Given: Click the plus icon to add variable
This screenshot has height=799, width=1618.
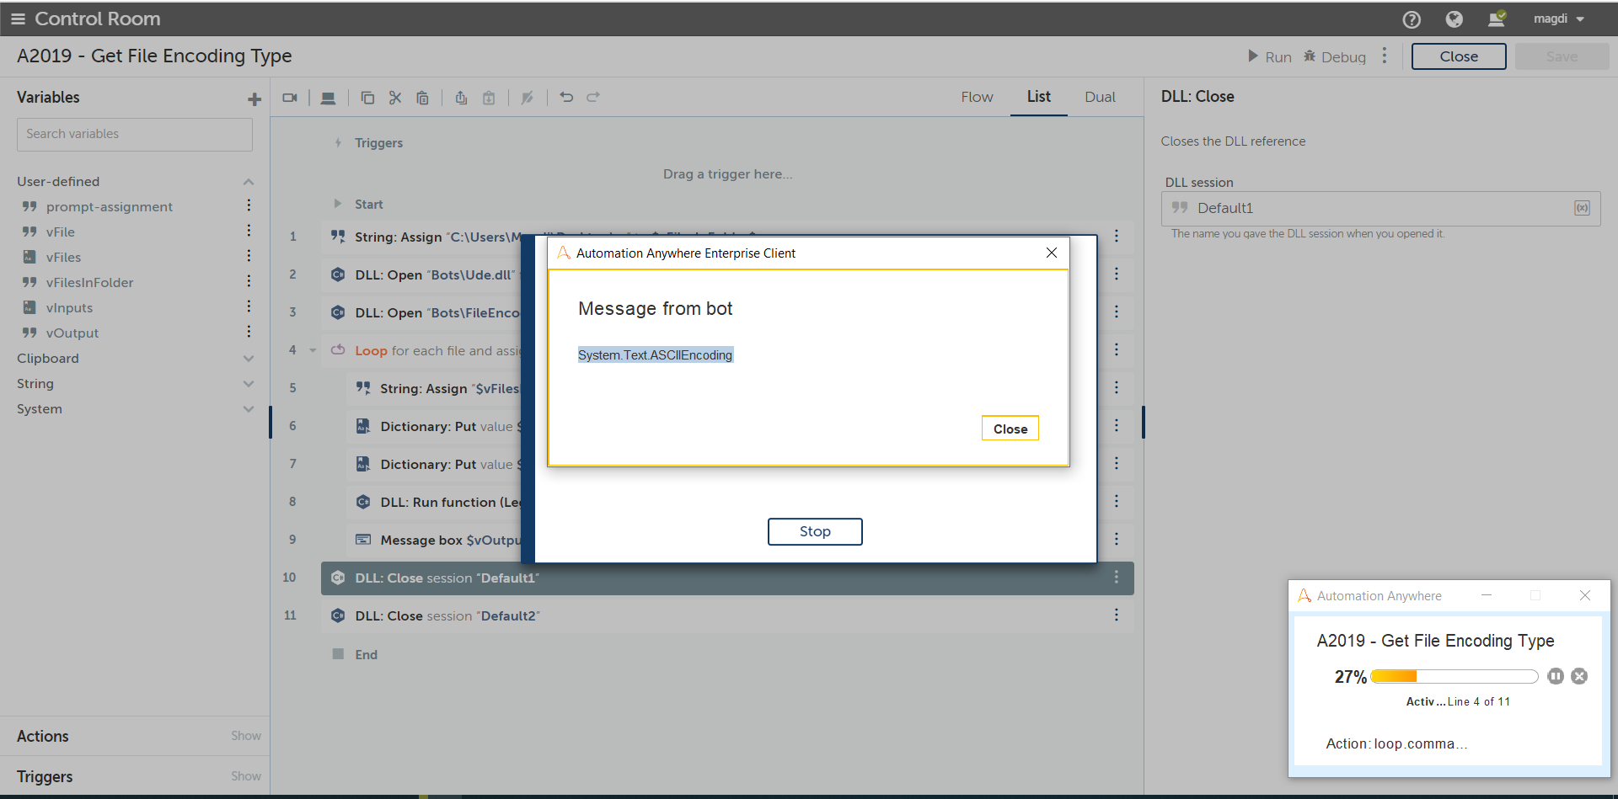Looking at the screenshot, I should pyautogui.click(x=254, y=99).
